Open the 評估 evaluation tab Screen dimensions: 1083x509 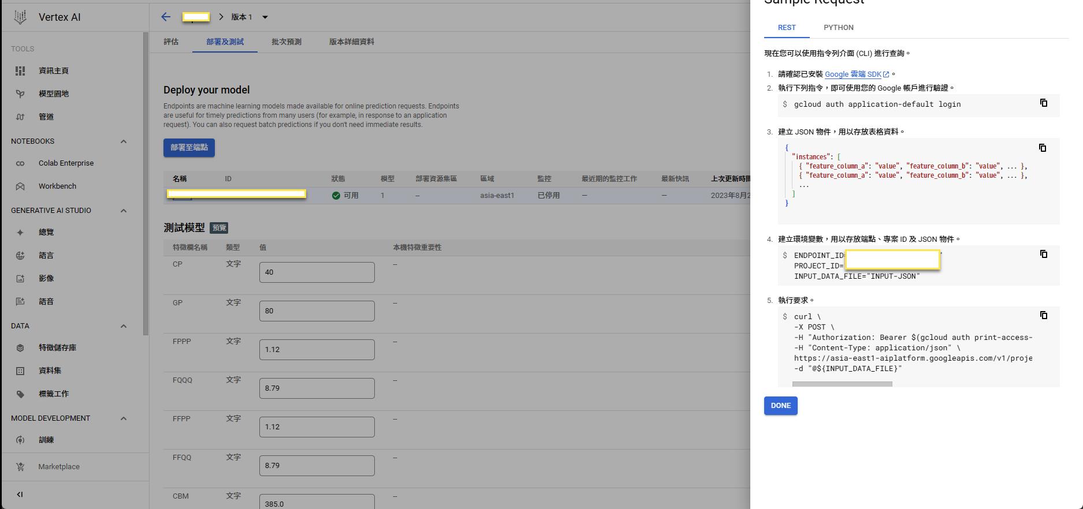coord(171,42)
